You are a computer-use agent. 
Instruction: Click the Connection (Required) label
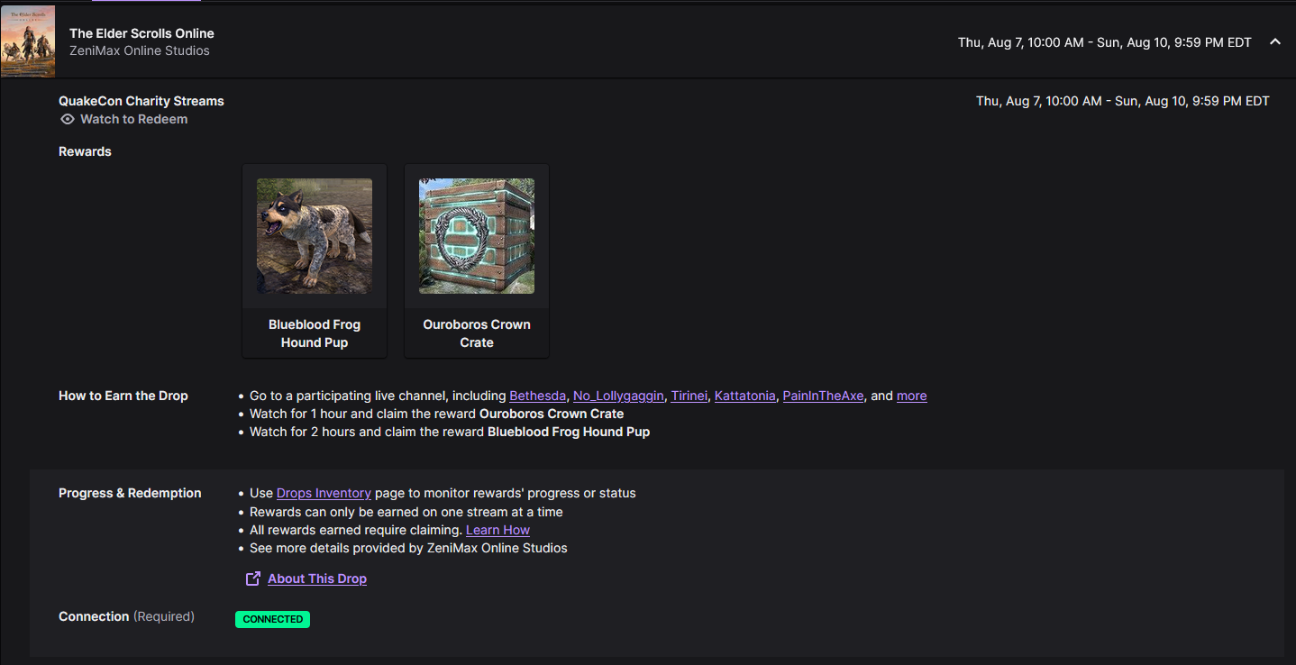pyautogui.click(x=126, y=616)
